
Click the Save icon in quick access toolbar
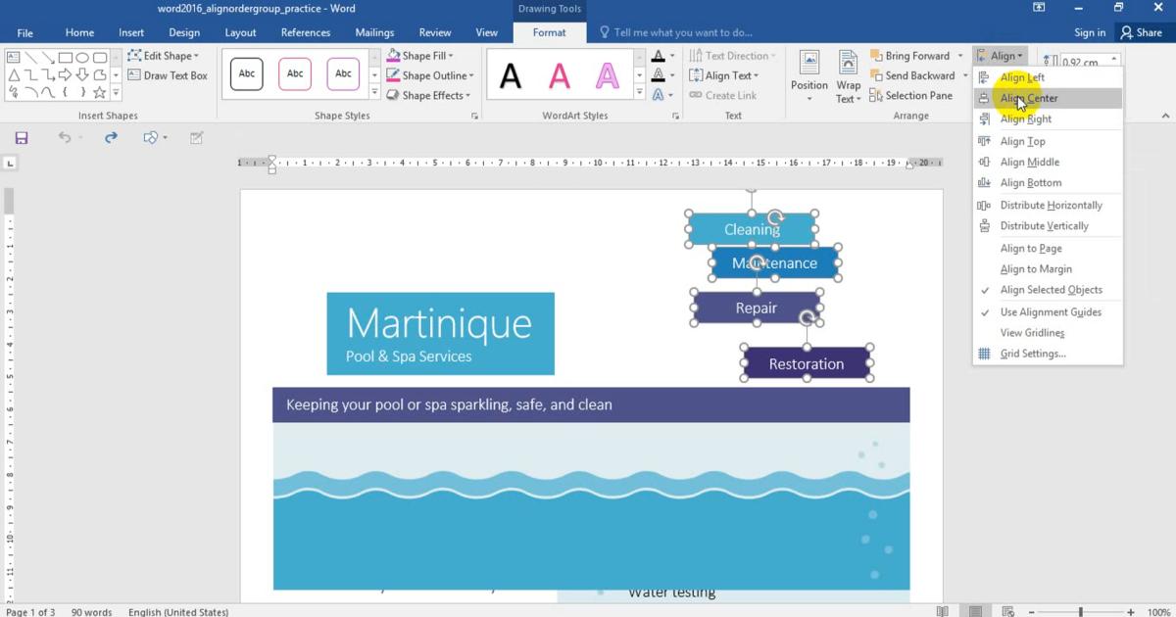[22, 138]
